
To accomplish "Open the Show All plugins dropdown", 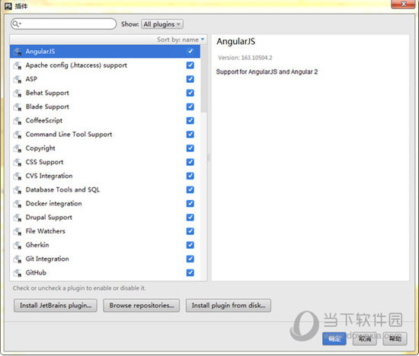I will pyautogui.click(x=162, y=24).
